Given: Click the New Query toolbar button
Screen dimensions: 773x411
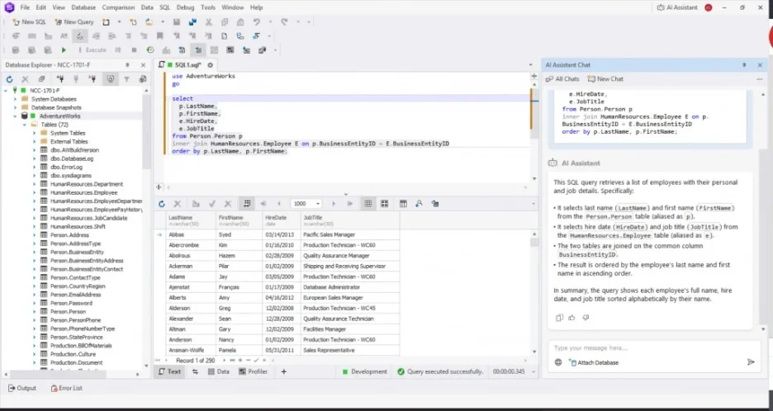Looking at the screenshot, I should [74, 21].
